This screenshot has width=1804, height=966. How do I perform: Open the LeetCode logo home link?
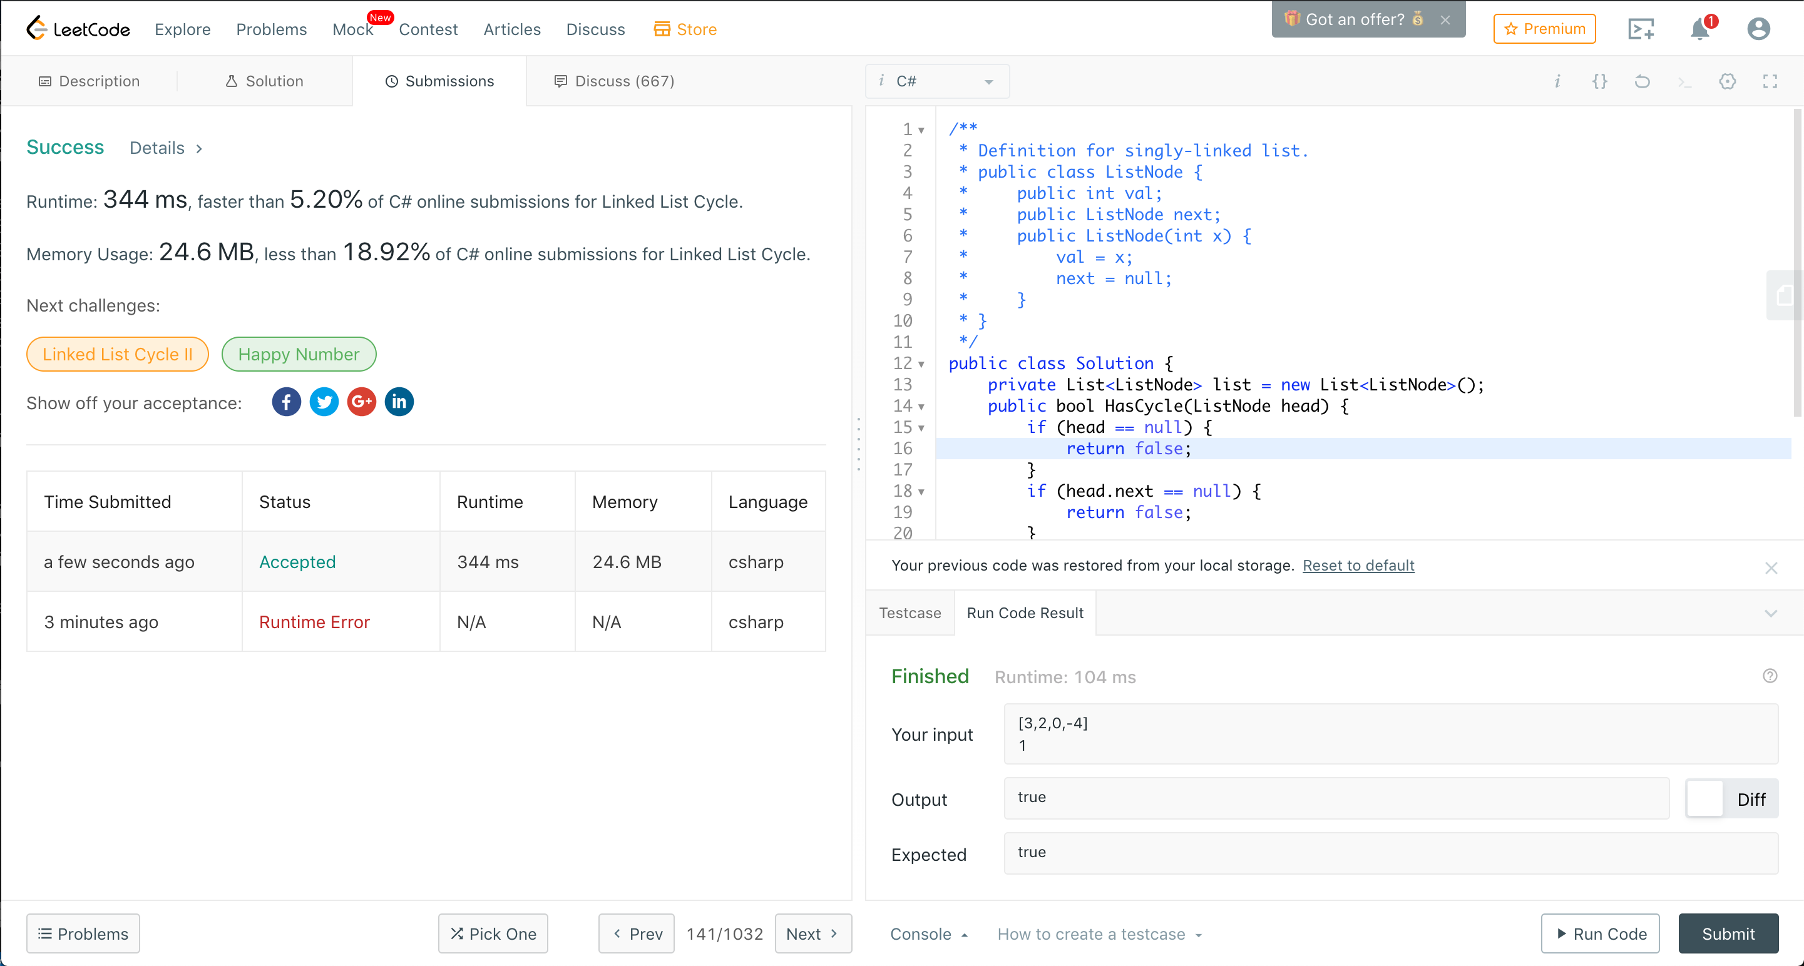click(x=78, y=29)
